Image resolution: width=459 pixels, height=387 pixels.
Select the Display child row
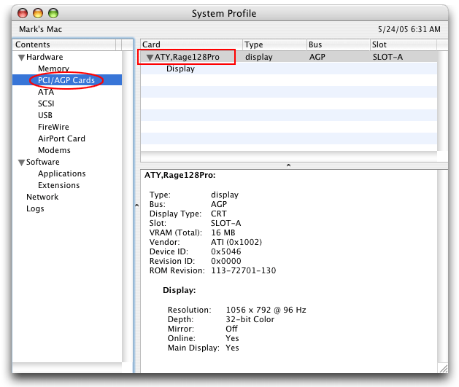coord(180,69)
